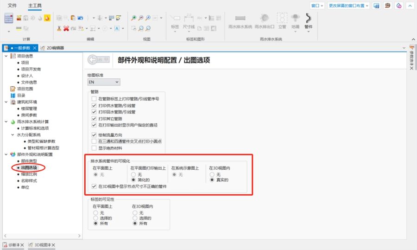Click the scissors cut icon
Viewport: 417px width, 250px height.
(59, 28)
